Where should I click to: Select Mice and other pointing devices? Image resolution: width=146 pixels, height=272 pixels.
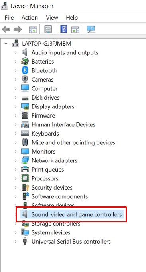[73, 142]
